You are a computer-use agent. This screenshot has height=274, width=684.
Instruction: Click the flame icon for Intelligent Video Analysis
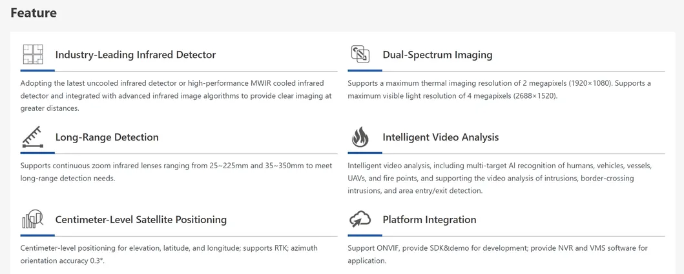point(360,137)
